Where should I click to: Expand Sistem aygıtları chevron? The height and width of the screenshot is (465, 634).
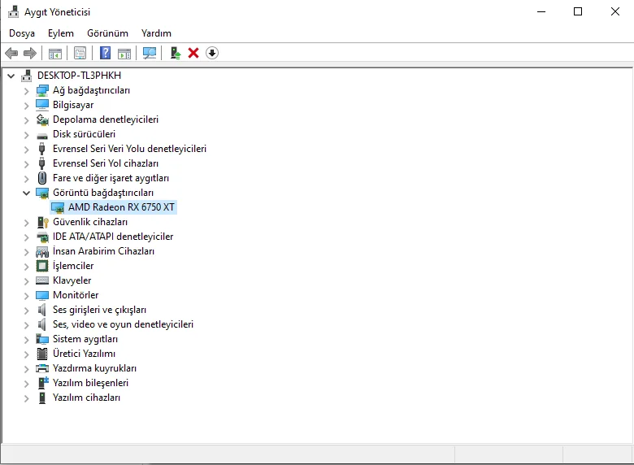(27, 339)
